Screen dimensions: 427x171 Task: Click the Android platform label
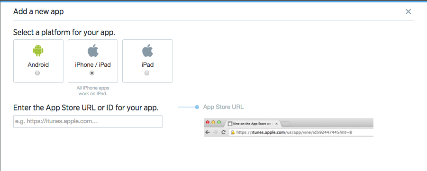coord(38,65)
